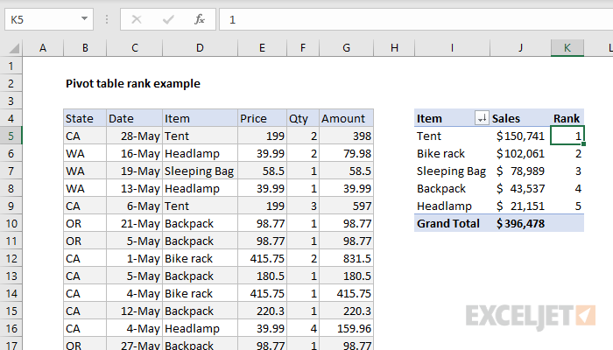Click into the formula bar showing 1
Viewport: 613px width, 350px height.
pos(416,19)
